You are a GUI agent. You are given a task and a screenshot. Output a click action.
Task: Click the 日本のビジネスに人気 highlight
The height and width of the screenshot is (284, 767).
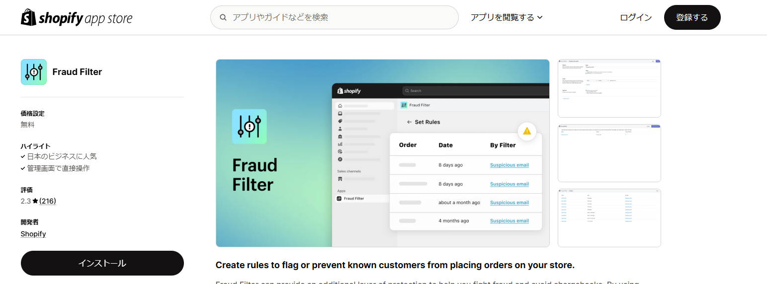(62, 156)
